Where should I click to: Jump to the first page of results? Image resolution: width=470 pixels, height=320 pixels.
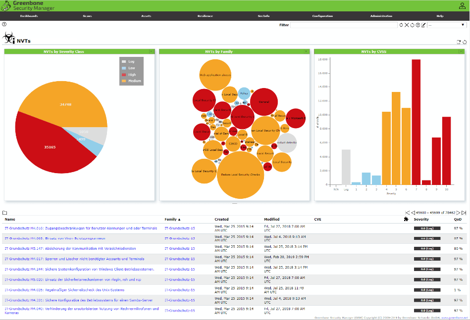[x=407, y=213]
